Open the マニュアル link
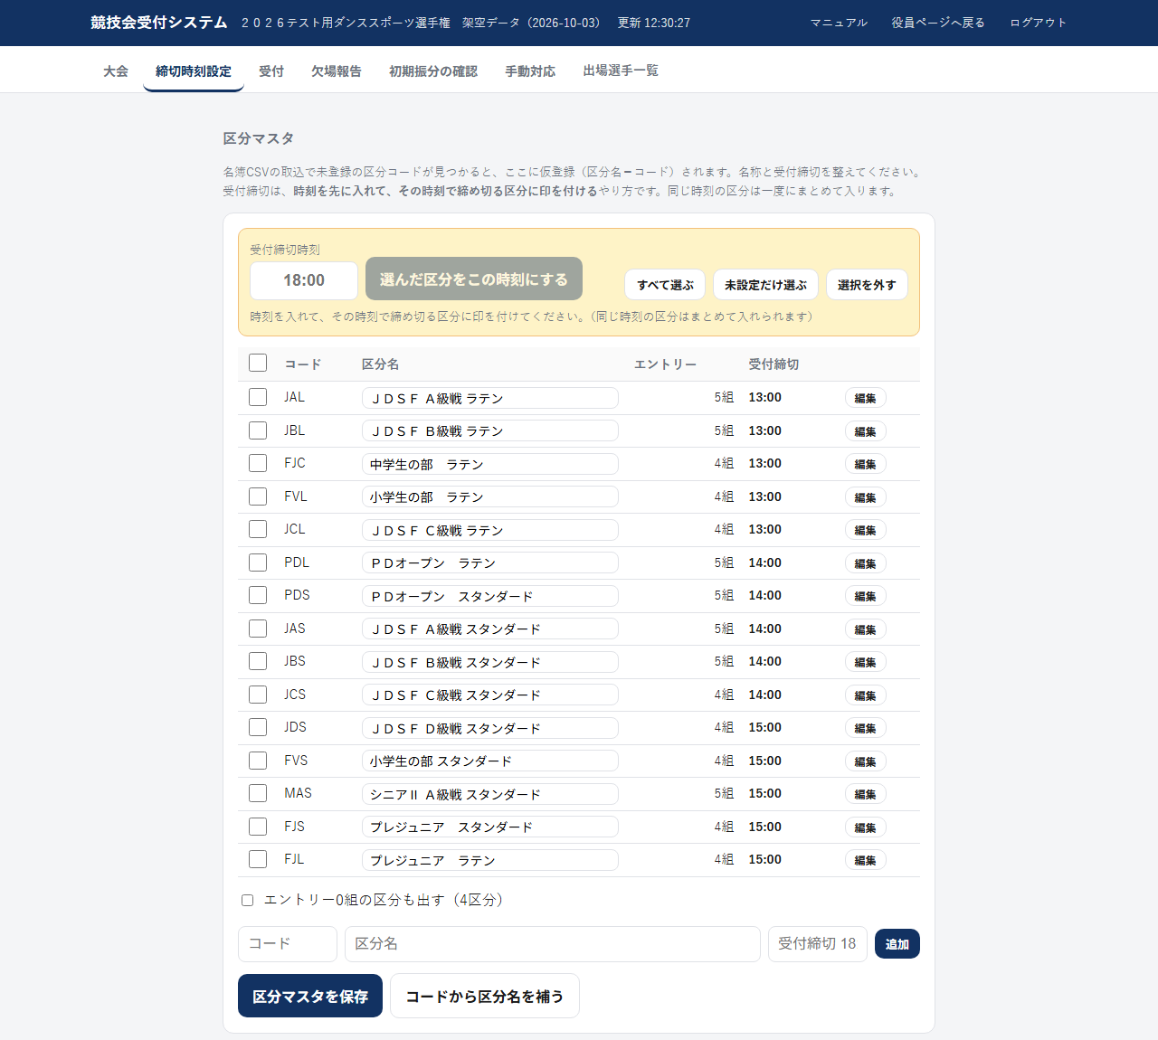The width and height of the screenshot is (1158, 1040). coord(839,23)
